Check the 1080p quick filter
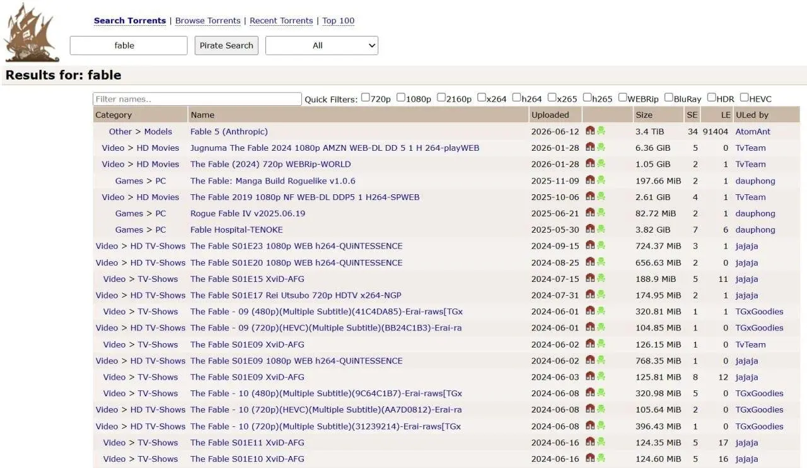This screenshot has height=468, width=807. (x=401, y=98)
